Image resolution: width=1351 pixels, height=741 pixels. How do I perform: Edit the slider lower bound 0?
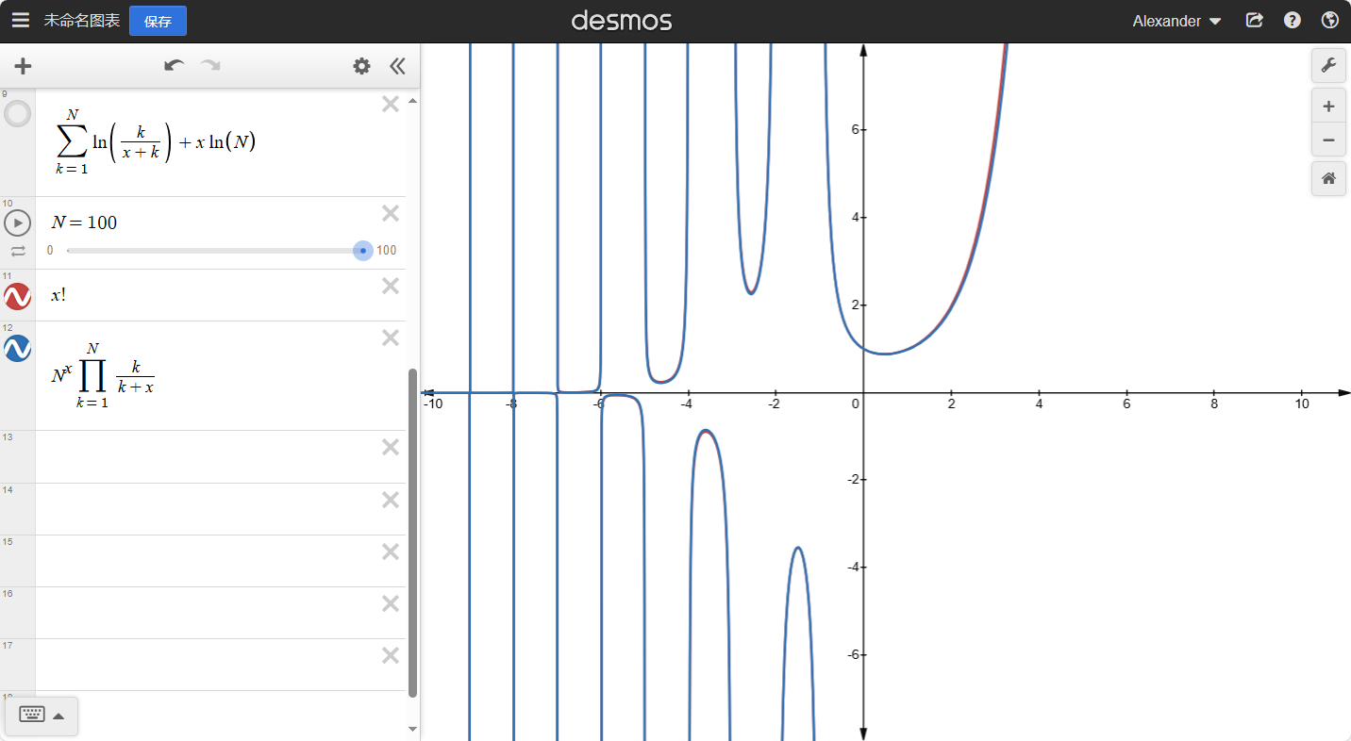[x=50, y=251]
